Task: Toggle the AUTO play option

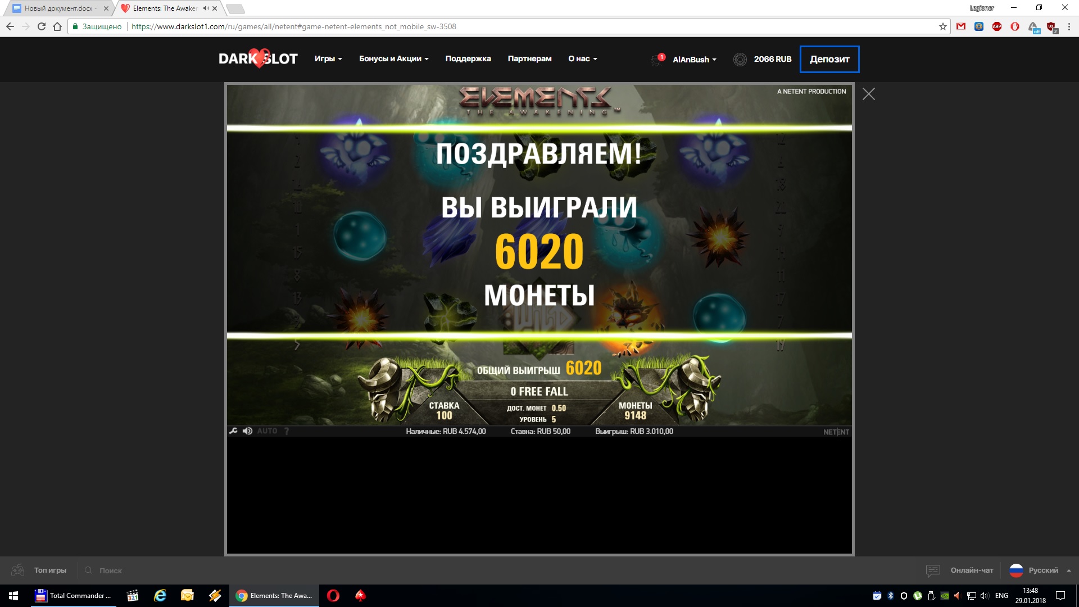Action: click(268, 431)
